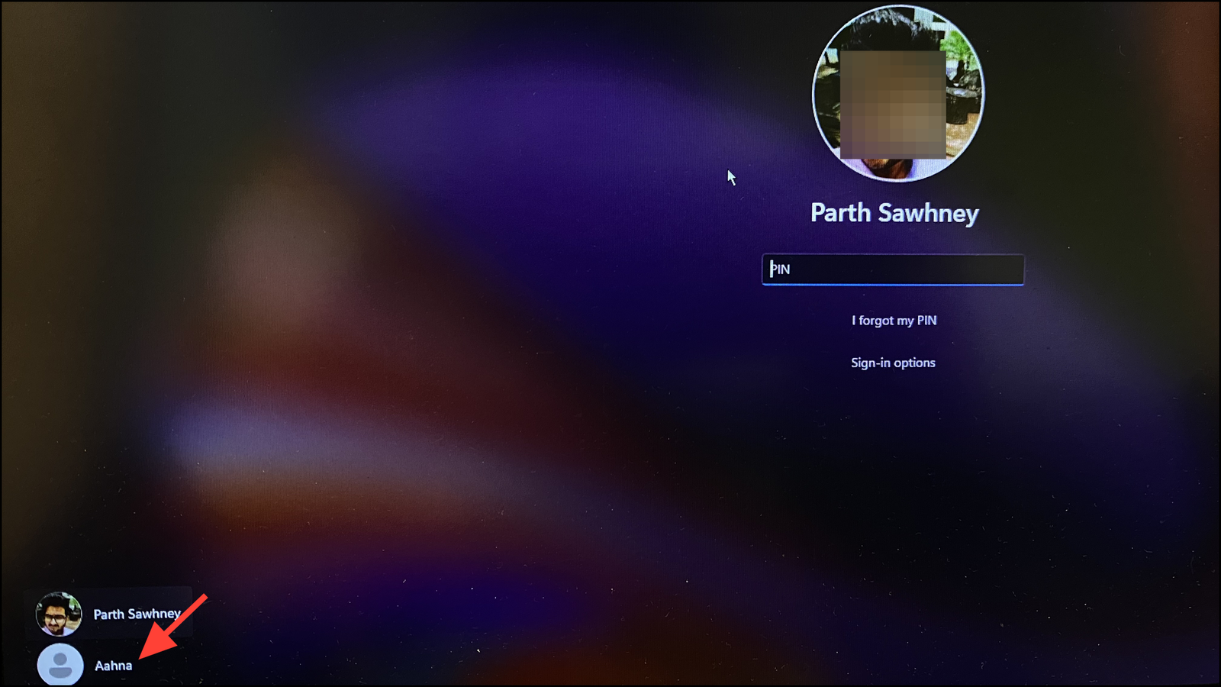Click Parth Sawhney's small account photo
Viewport: 1221px width, 687px height.
(59, 614)
